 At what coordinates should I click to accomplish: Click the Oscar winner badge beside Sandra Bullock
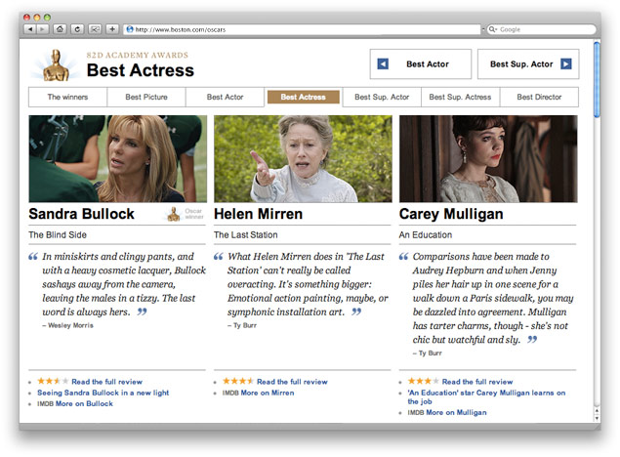coord(186,214)
